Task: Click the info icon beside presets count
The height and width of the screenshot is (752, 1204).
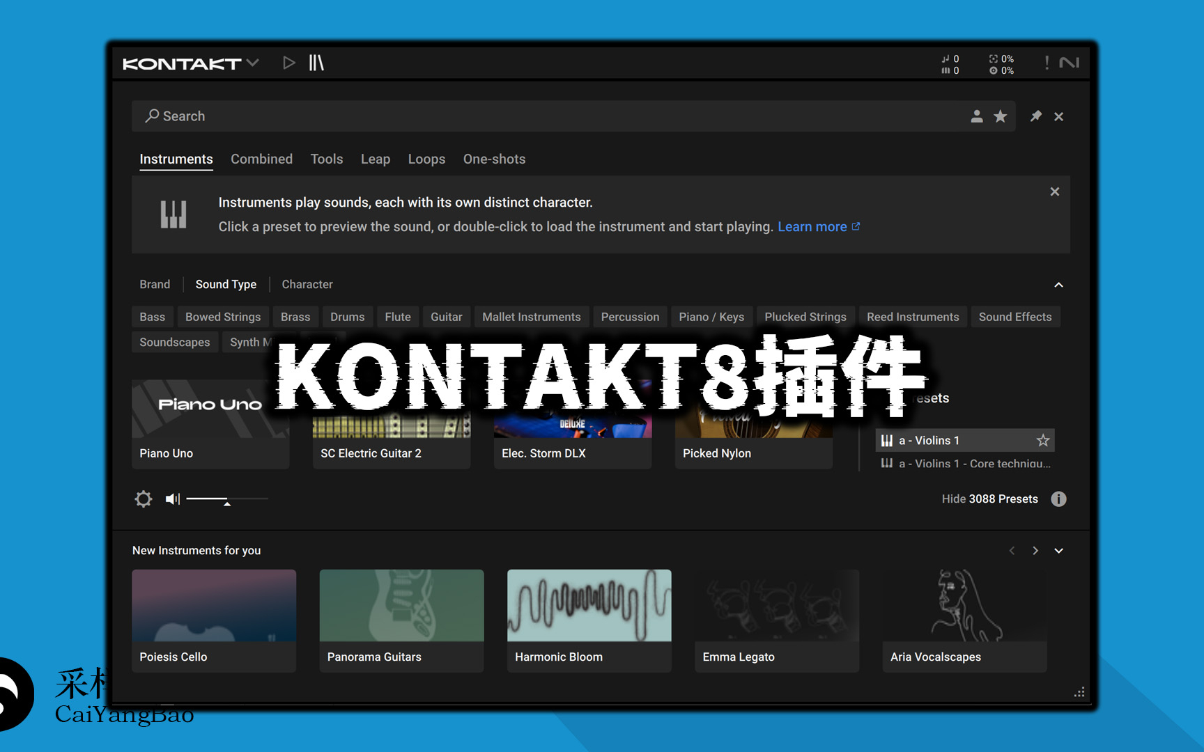Action: tap(1058, 499)
